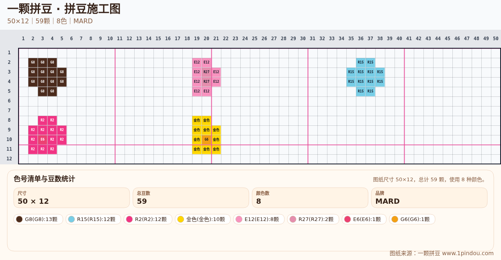The width and height of the screenshot is (501, 260).
Task: Click the R15 light blue legend swatch
Action: (x=72, y=219)
